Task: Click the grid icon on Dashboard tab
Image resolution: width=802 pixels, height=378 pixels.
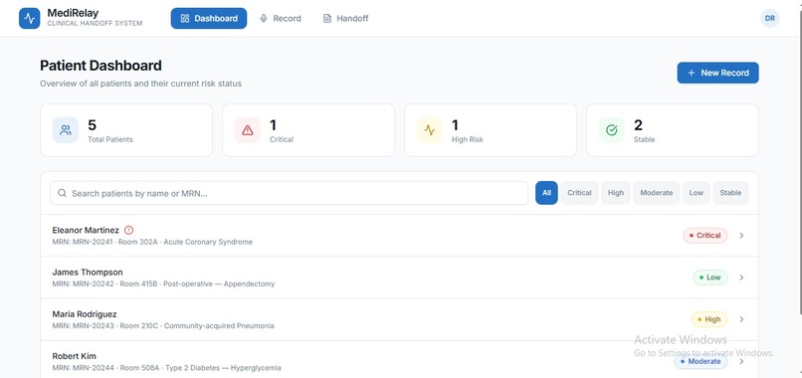Action: tap(185, 19)
